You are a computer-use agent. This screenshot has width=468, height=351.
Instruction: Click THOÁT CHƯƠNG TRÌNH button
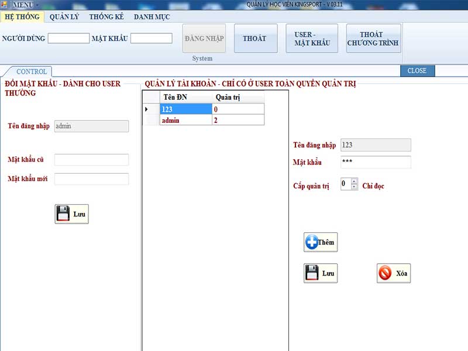click(x=373, y=38)
